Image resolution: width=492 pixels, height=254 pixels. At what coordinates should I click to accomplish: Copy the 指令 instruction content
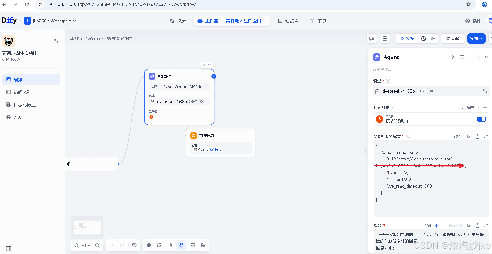click(477, 226)
